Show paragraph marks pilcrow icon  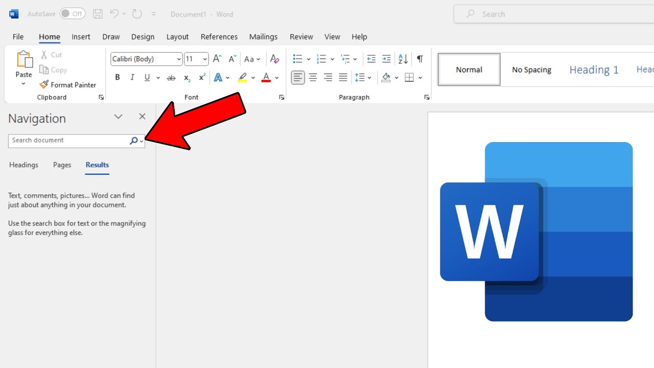click(x=419, y=59)
